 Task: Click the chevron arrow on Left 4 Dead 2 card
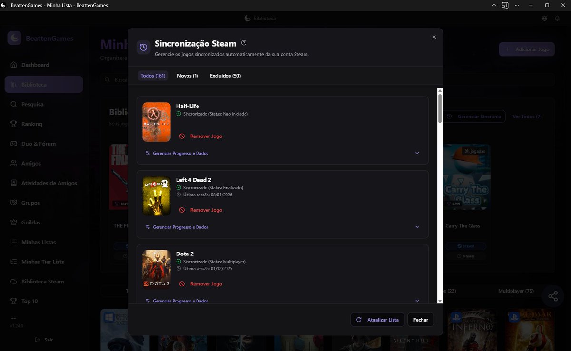coord(417,227)
